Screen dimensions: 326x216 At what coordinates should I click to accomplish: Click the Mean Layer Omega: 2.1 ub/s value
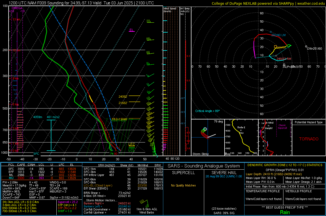point(303,182)
